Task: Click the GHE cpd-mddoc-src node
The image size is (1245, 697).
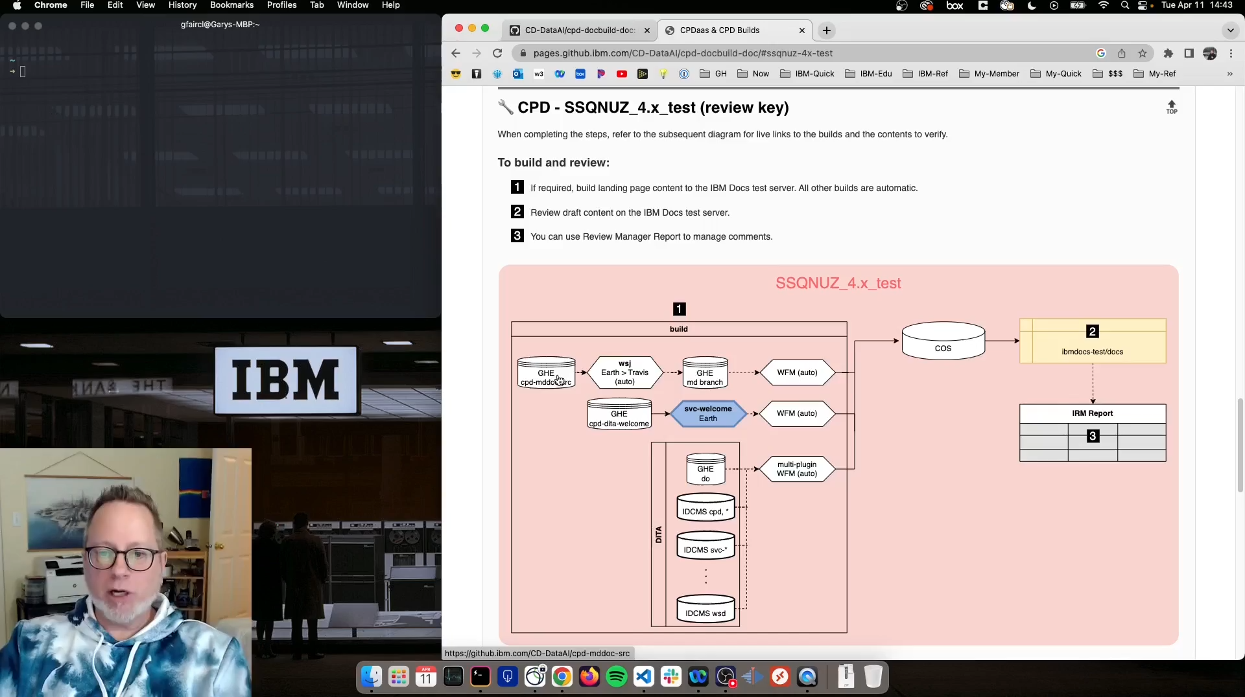Action: click(546, 373)
